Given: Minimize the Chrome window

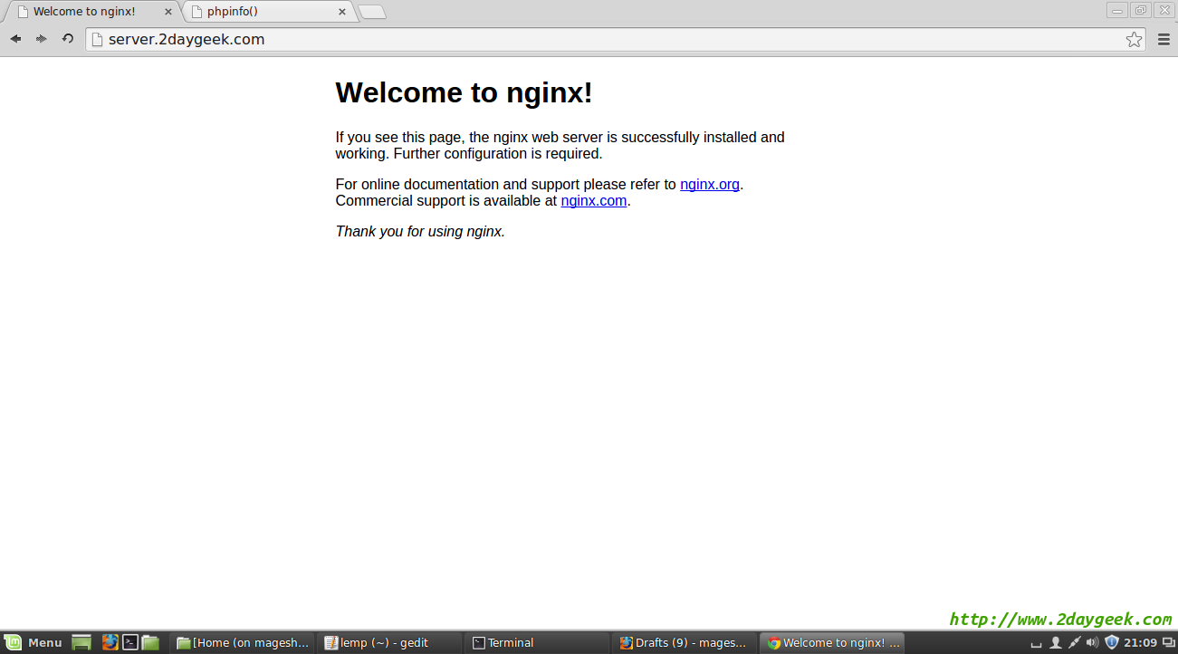Looking at the screenshot, I should point(1117,10).
